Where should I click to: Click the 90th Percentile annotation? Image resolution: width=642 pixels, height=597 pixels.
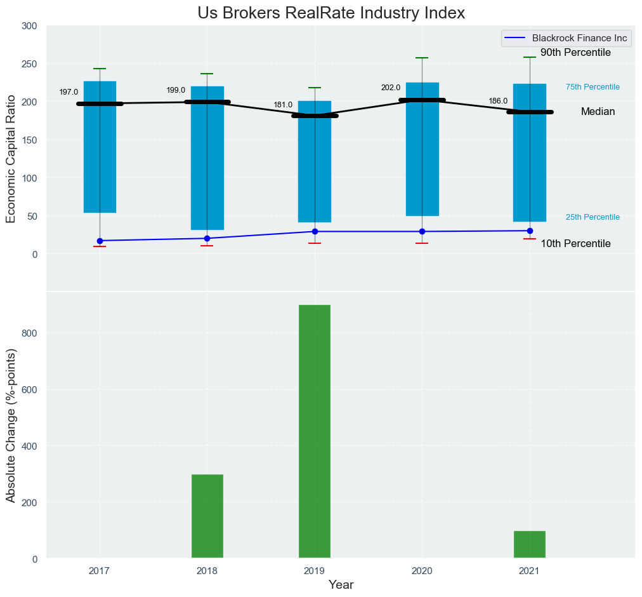pos(575,53)
